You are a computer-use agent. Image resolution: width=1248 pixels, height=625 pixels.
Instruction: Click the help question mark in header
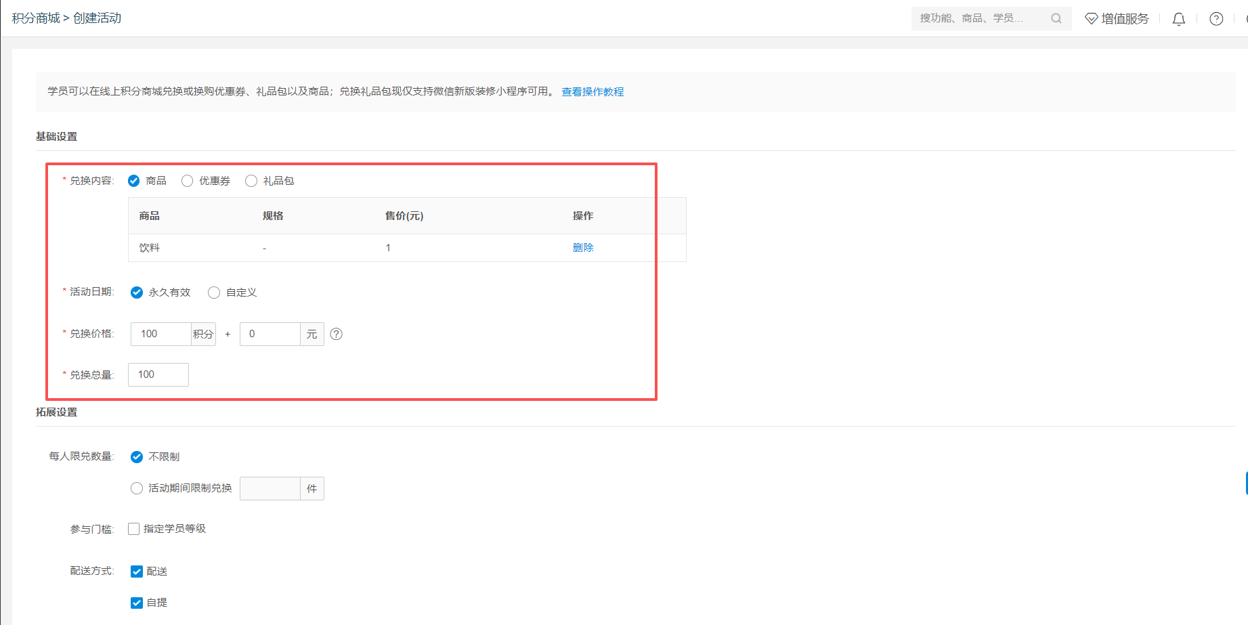1216,19
